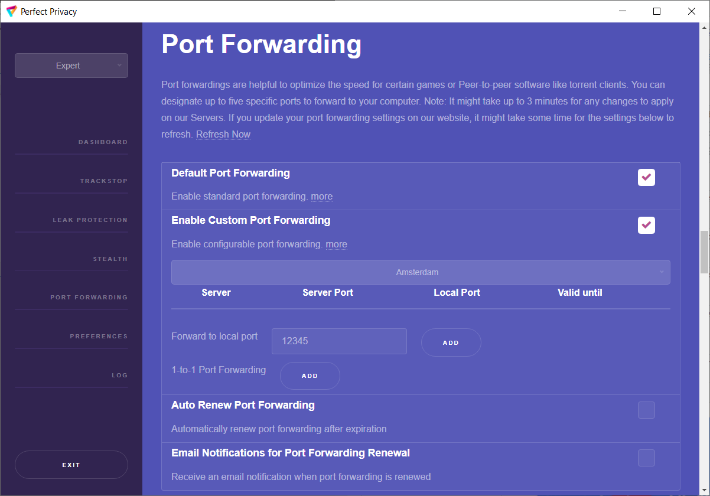Open 'more' link under Custom Port Forwarding
710x496 pixels.
(337, 244)
